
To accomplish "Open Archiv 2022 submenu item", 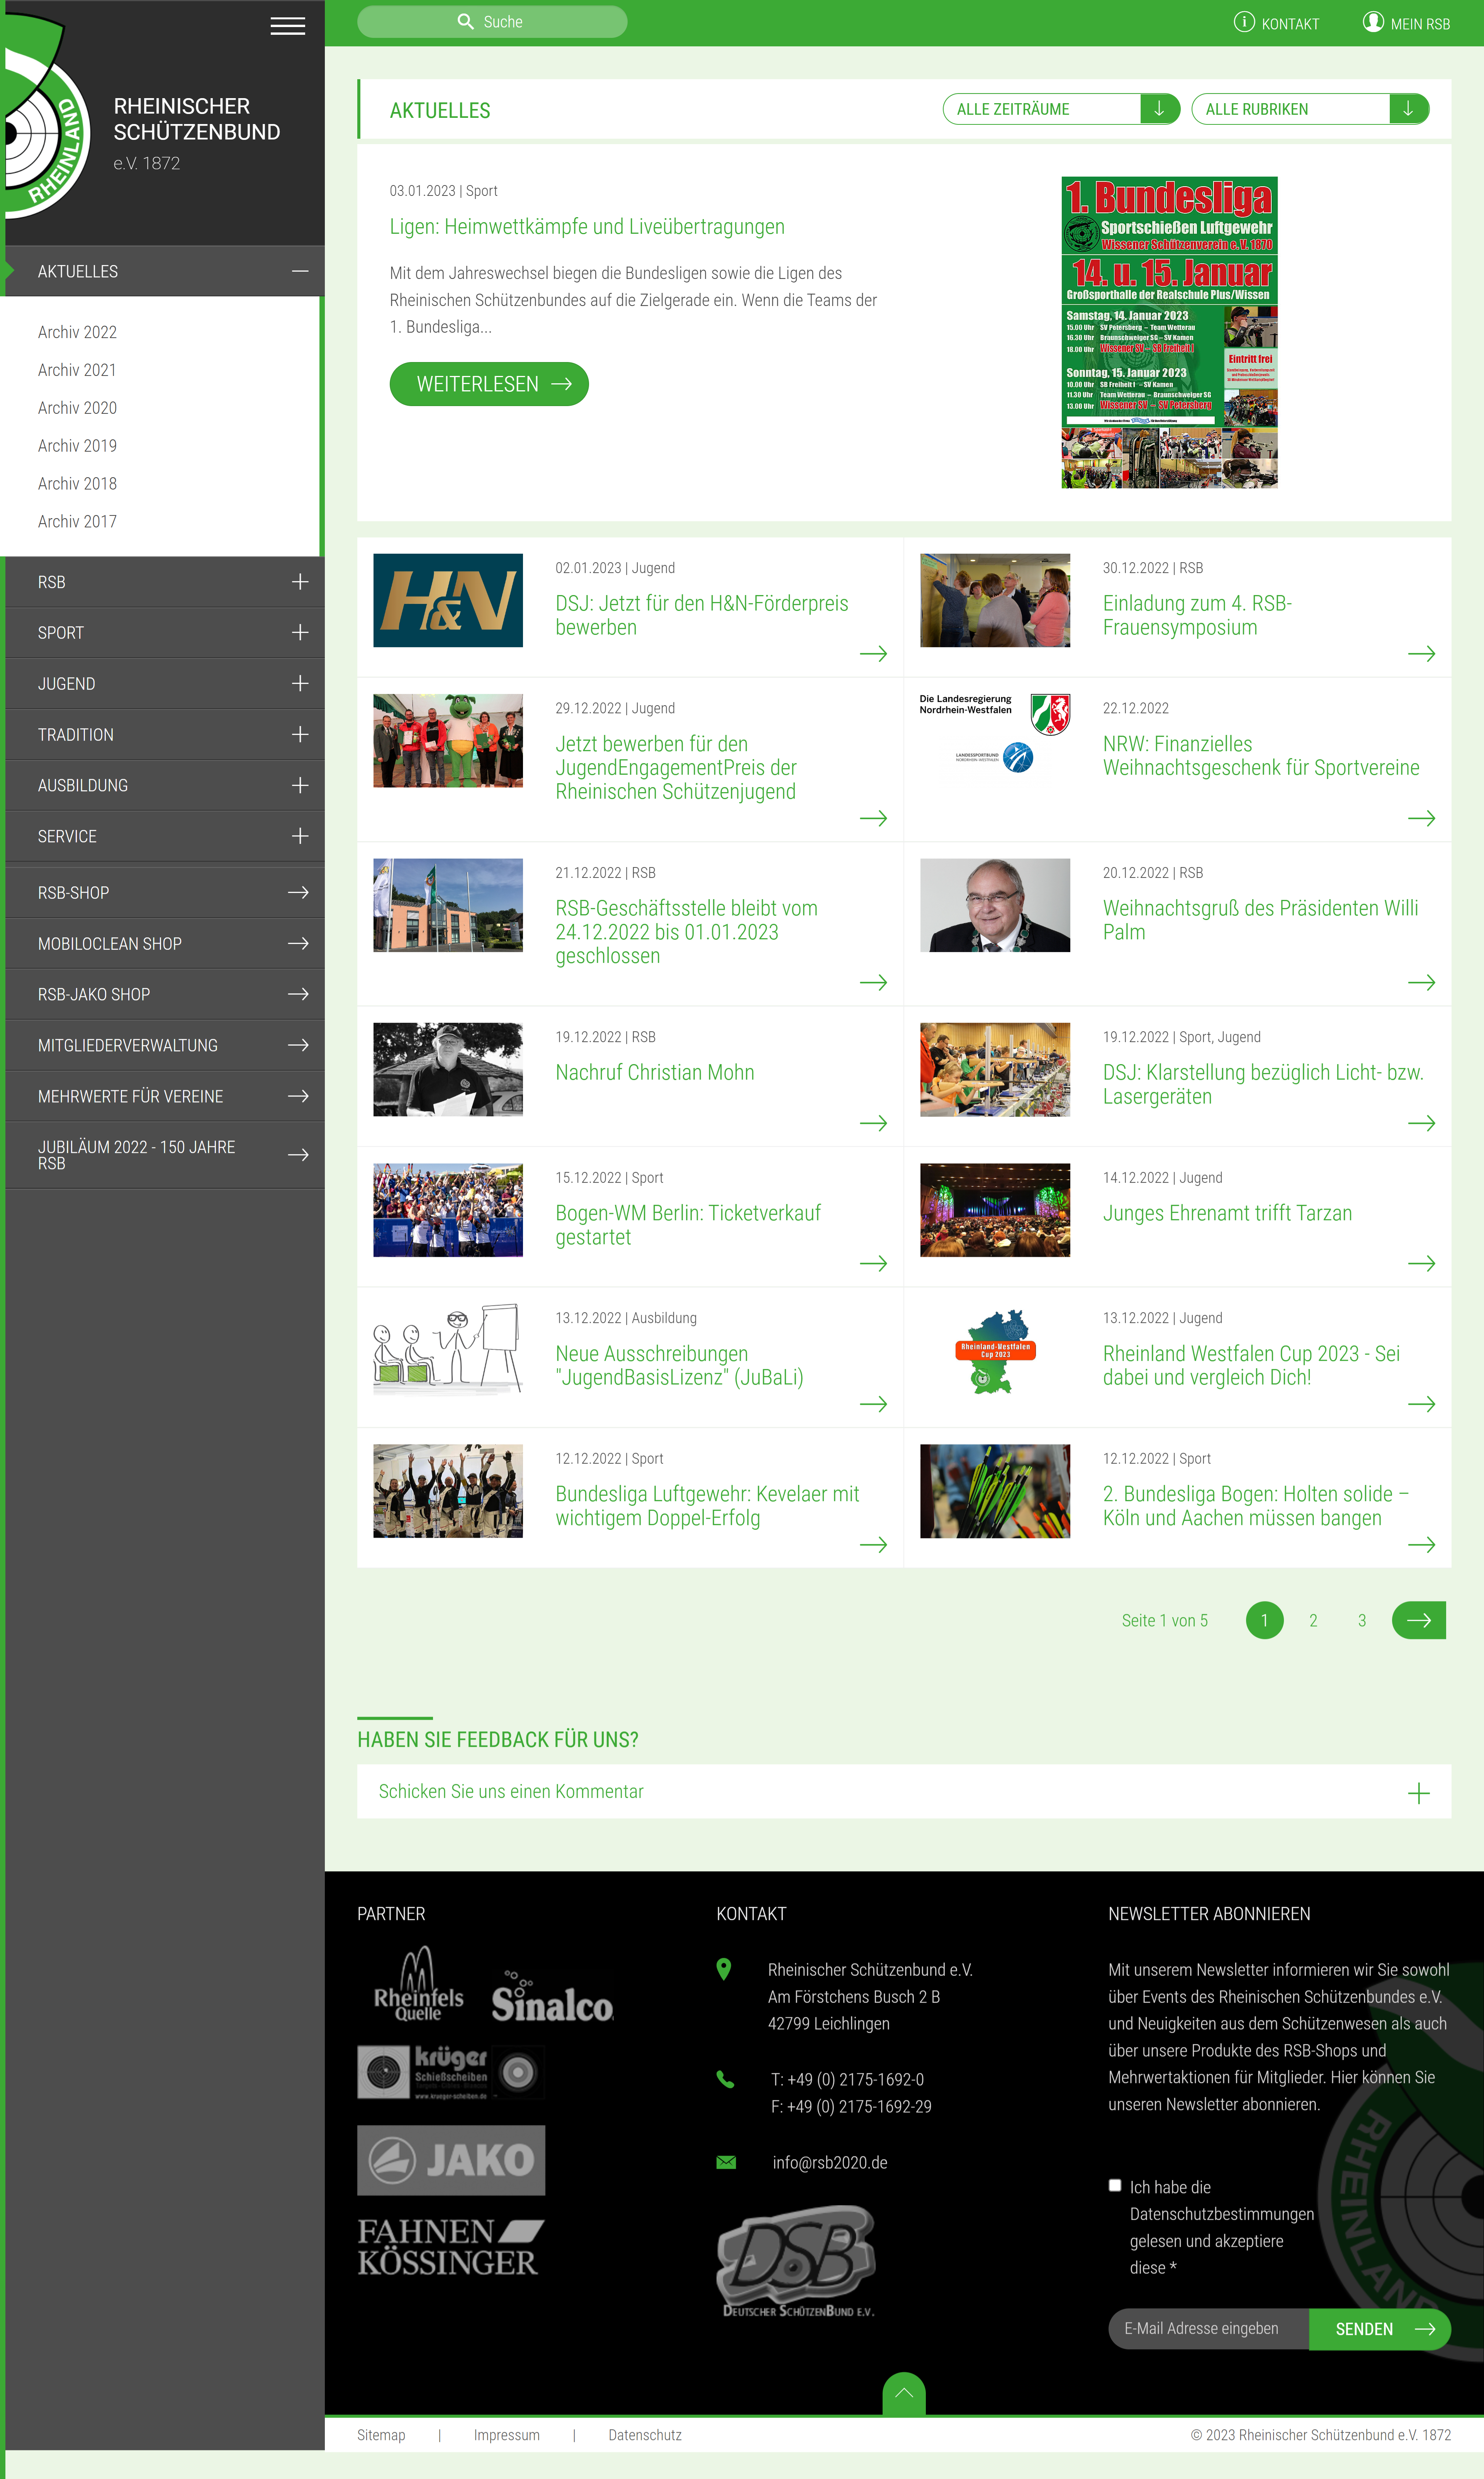I will coord(77,332).
